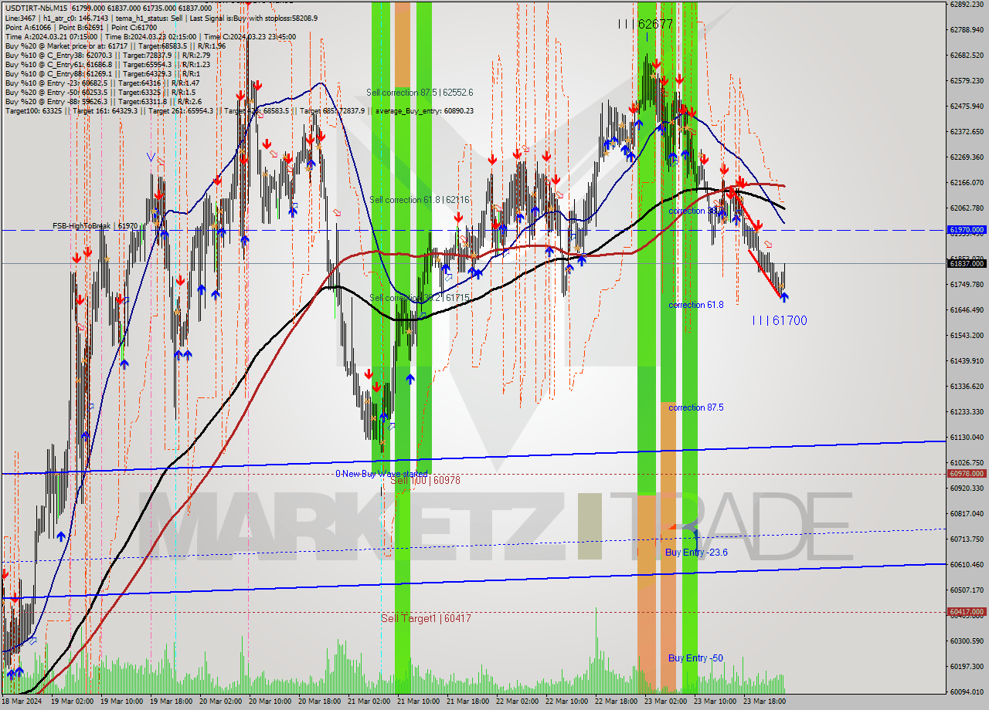Click the 20 Mar 02:00 time label
The image size is (989, 710).
tap(219, 702)
